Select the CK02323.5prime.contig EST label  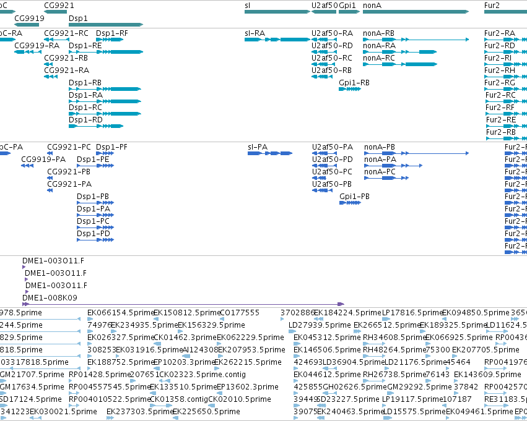tap(202, 375)
